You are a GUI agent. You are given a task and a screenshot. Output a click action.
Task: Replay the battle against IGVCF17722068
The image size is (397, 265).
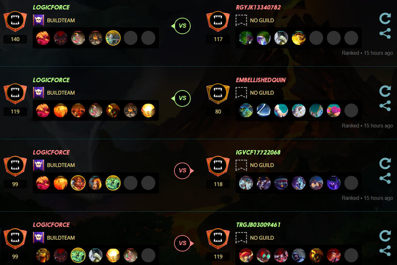click(385, 164)
